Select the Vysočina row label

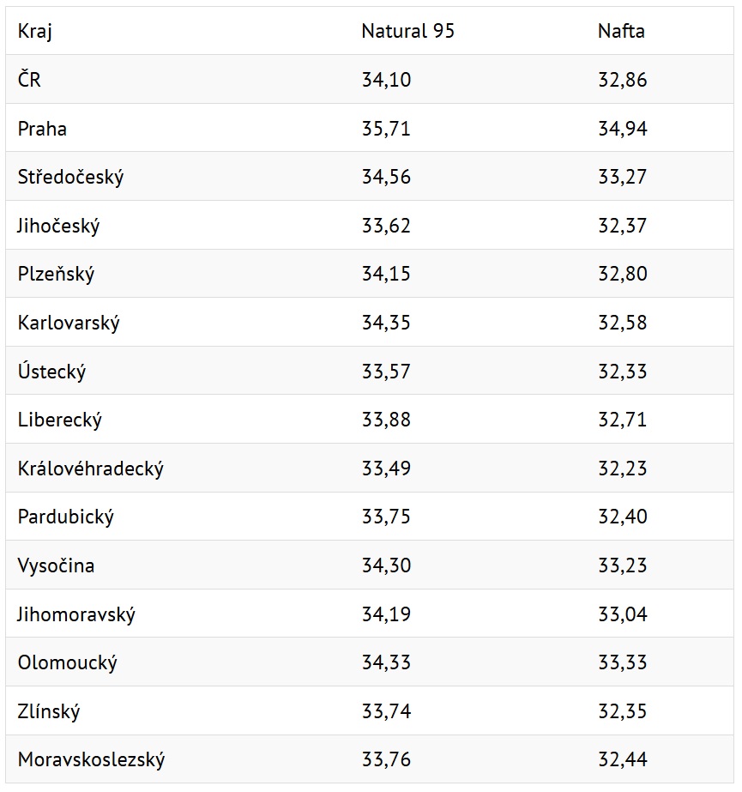coord(56,565)
